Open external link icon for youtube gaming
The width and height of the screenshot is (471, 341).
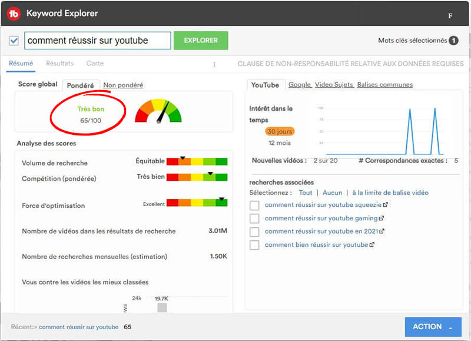pyautogui.click(x=381, y=218)
